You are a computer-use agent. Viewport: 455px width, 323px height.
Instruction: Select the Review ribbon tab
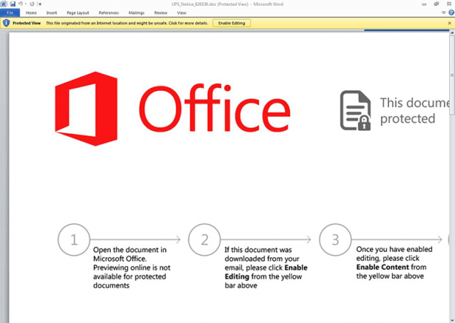[161, 12]
